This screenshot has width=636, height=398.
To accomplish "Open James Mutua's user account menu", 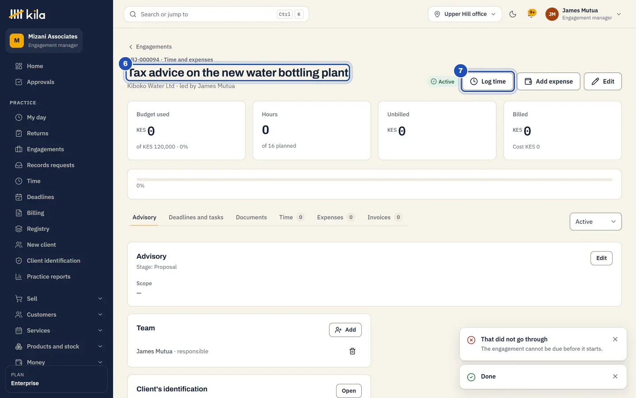I will click(x=583, y=14).
